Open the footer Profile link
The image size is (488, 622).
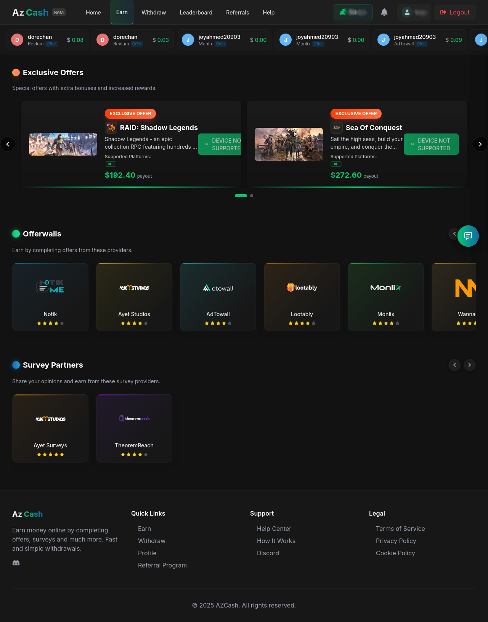tap(147, 553)
